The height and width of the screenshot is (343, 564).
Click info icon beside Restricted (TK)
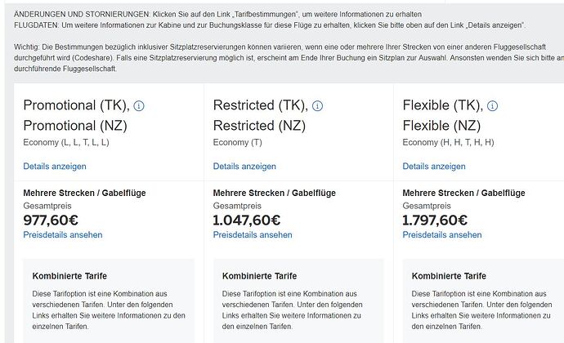click(318, 106)
